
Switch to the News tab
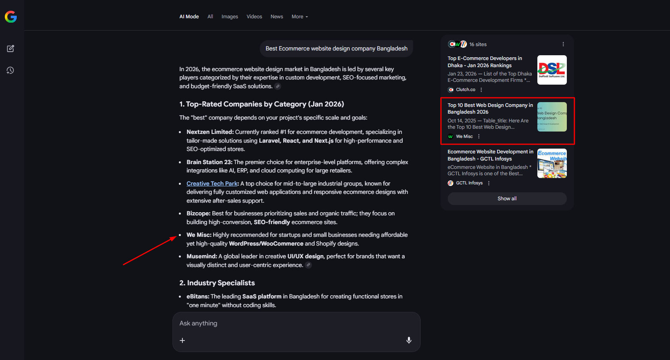[x=277, y=17]
